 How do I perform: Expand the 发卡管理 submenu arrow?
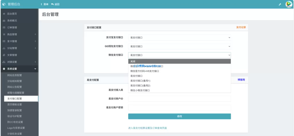35,41
